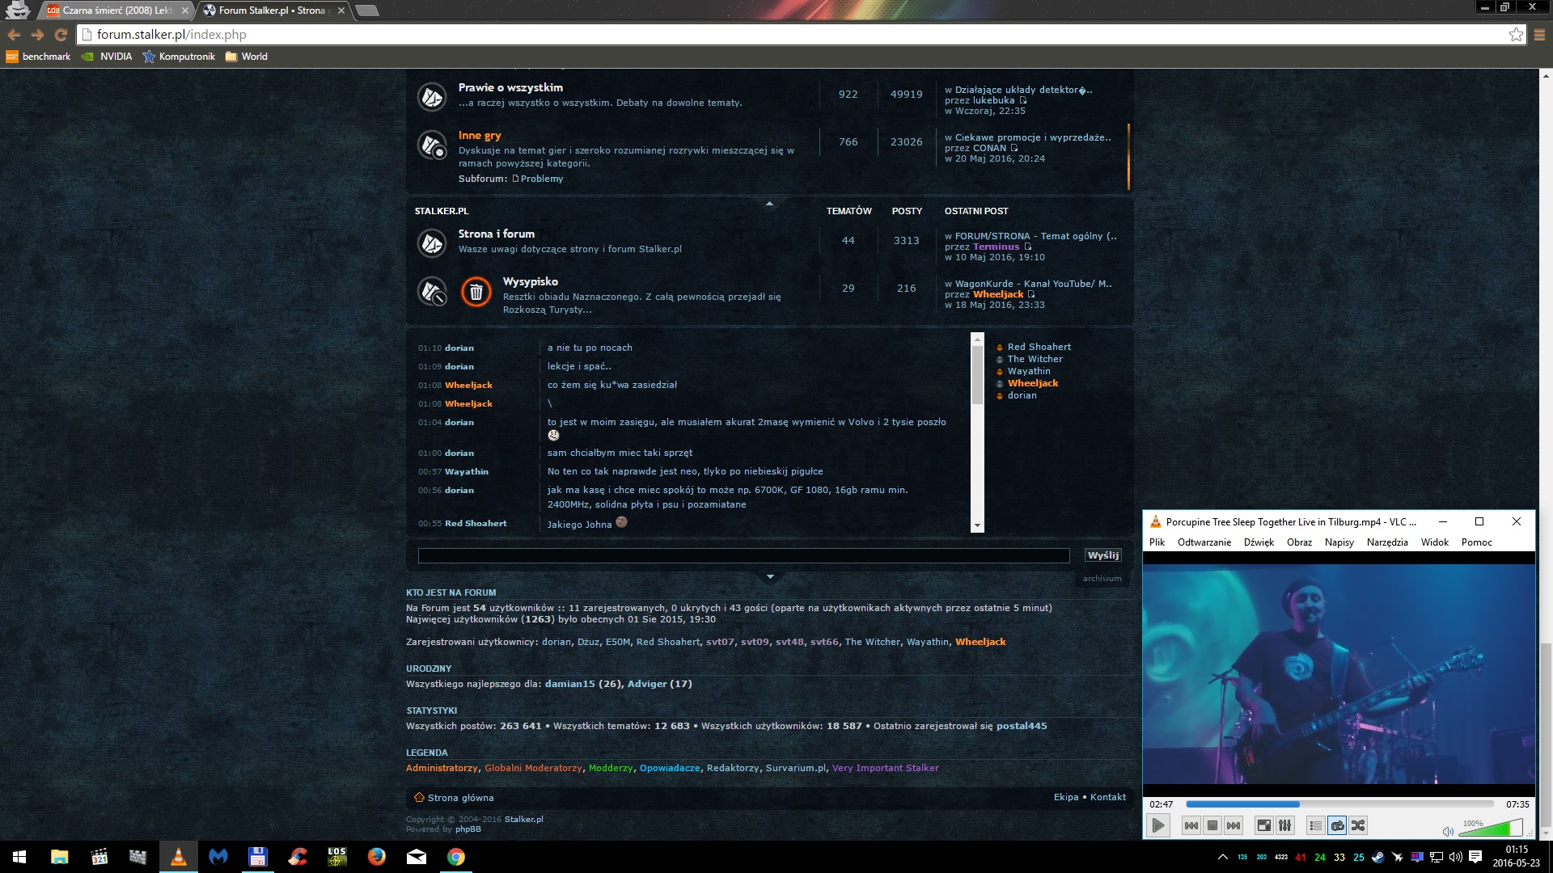The width and height of the screenshot is (1553, 873).
Task: Toggle VLC fullscreen video button
Action: click(1263, 825)
